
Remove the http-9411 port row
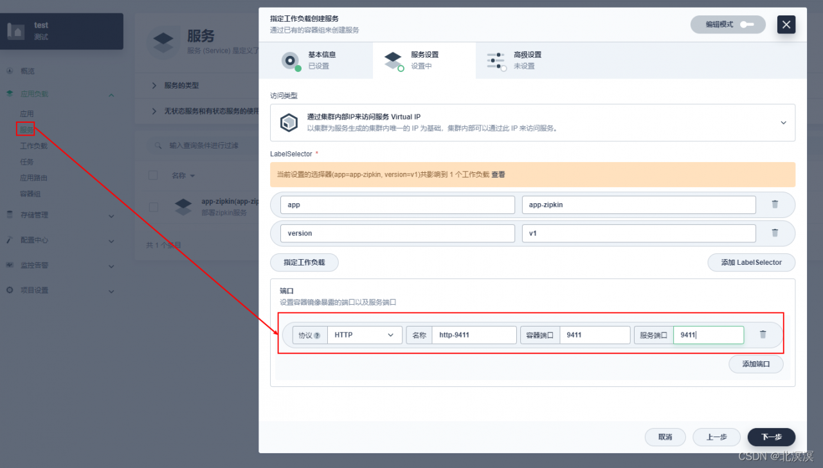[763, 334]
